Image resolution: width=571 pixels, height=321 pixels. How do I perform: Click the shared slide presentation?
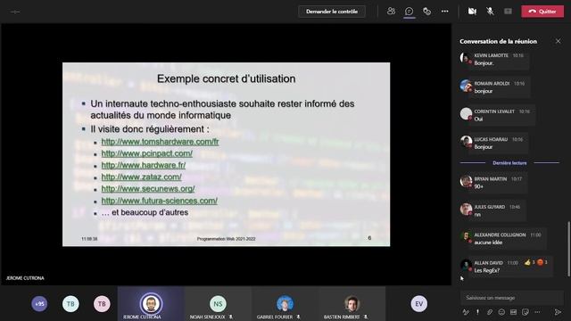pyautogui.click(x=226, y=154)
